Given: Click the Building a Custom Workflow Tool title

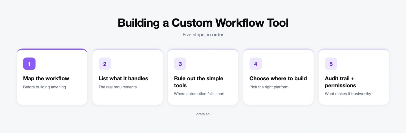Looking at the screenshot, I should [x=203, y=23].
